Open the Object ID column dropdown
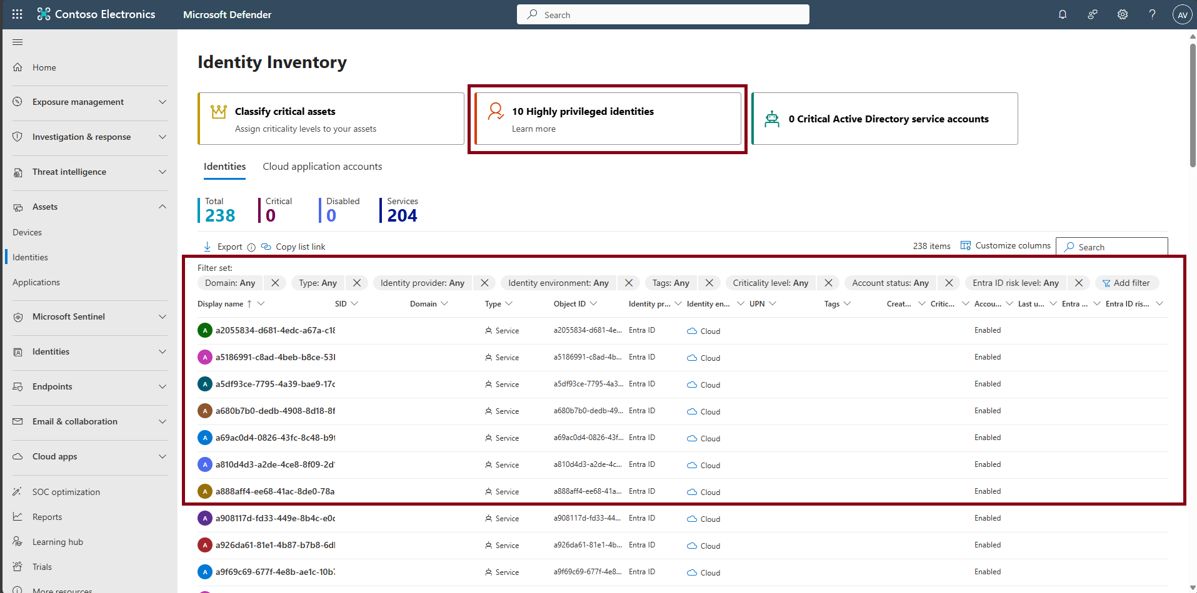This screenshot has width=1197, height=593. point(593,304)
